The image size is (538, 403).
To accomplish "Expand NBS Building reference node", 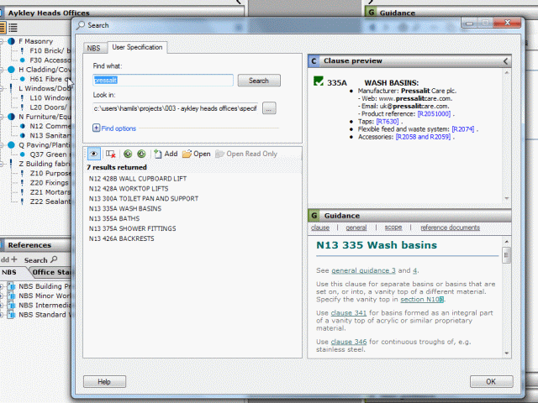I will [2, 286].
